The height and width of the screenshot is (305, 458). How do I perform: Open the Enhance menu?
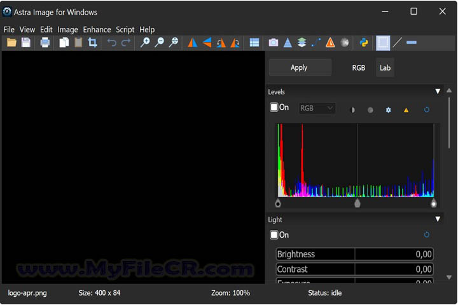(97, 29)
